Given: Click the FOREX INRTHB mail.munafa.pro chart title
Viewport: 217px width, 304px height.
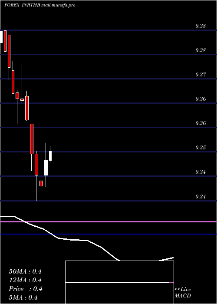Looking at the screenshot, I should pos(39,5).
